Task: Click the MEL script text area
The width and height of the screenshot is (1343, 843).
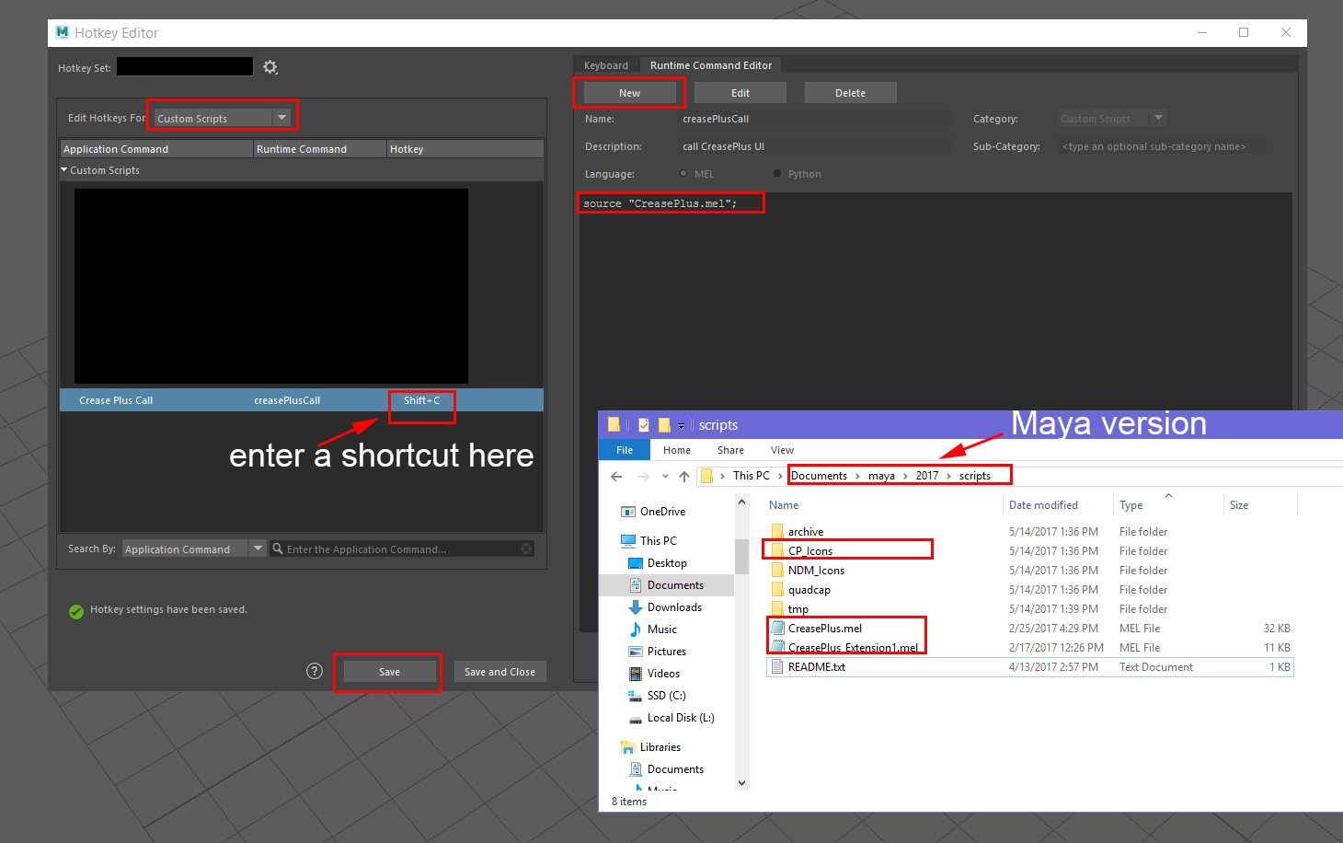Action: coord(936,410)
